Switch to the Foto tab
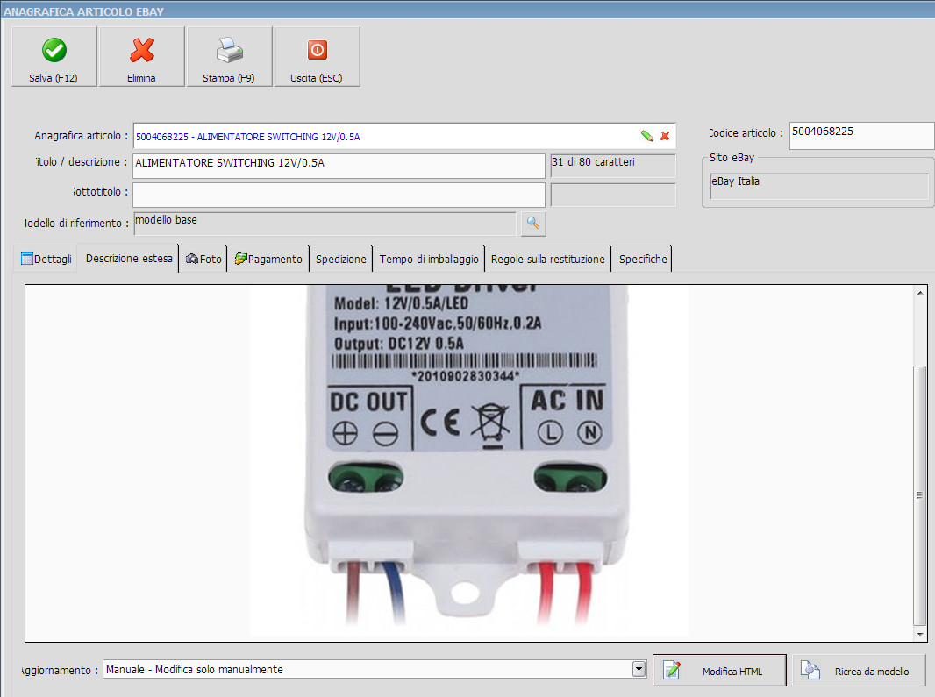This screenshot has width=935, height=697. (204, 259)
